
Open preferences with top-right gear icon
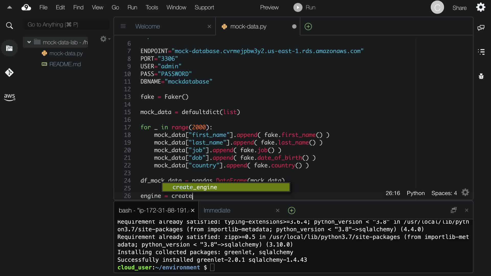coord(481,7)
